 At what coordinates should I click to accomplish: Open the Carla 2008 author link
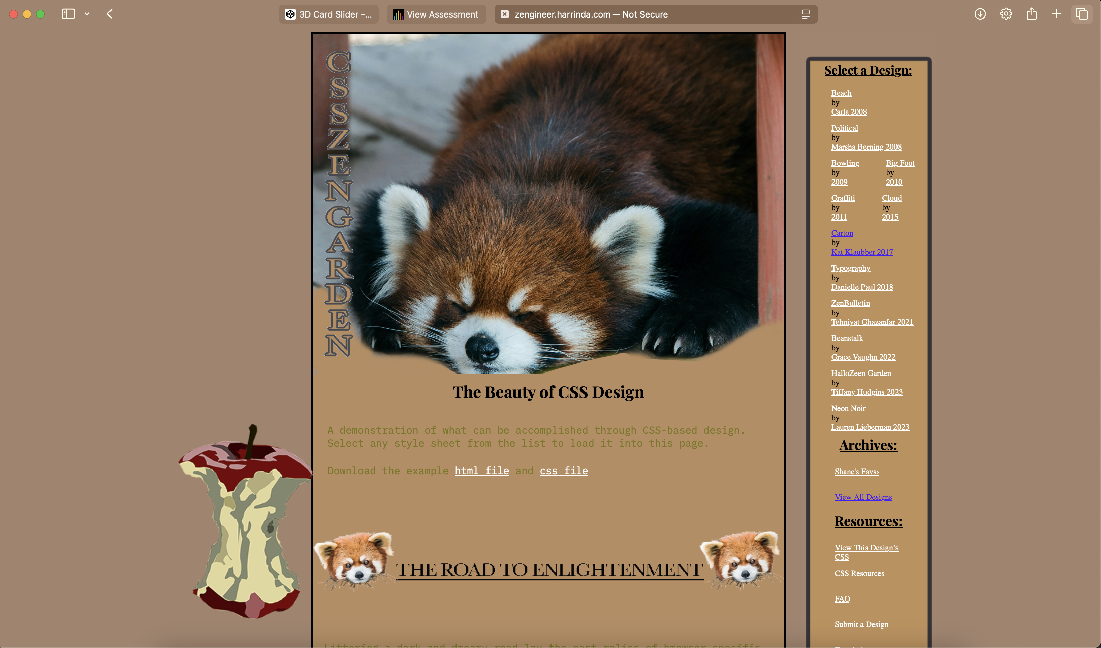849,112
